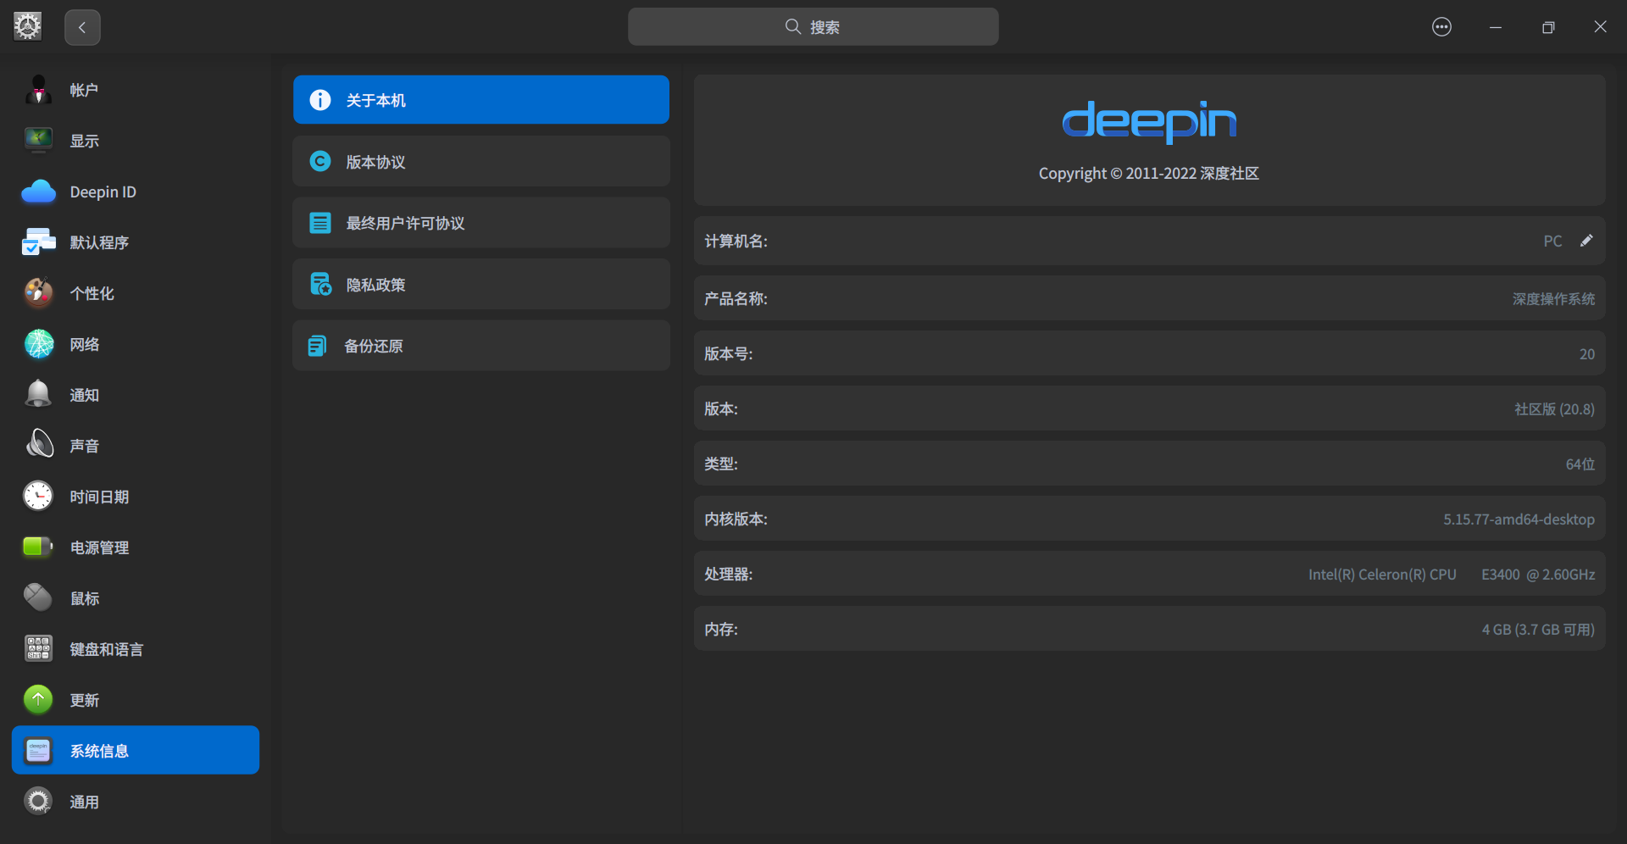Open the 电源管理 battery icon

click(38, 547)
